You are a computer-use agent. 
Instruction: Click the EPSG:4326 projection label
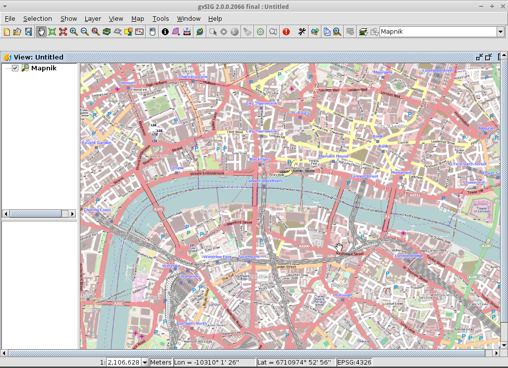click(354, 363)
